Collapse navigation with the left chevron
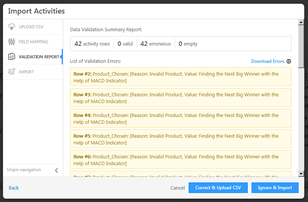This screenshot has height=202, width=308. [x=56, y=170]
